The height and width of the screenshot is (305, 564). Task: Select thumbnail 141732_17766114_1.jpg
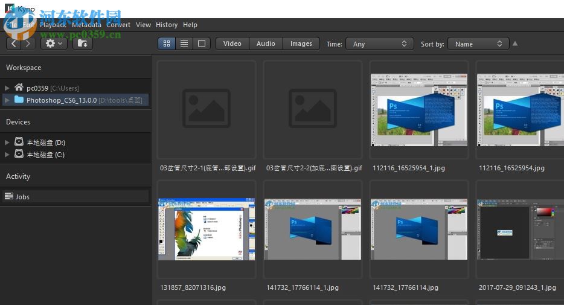click(313, 229)
